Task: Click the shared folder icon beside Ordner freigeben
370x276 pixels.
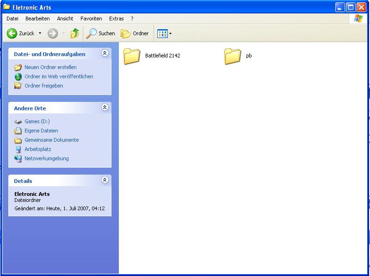Action: coord(18,86)
